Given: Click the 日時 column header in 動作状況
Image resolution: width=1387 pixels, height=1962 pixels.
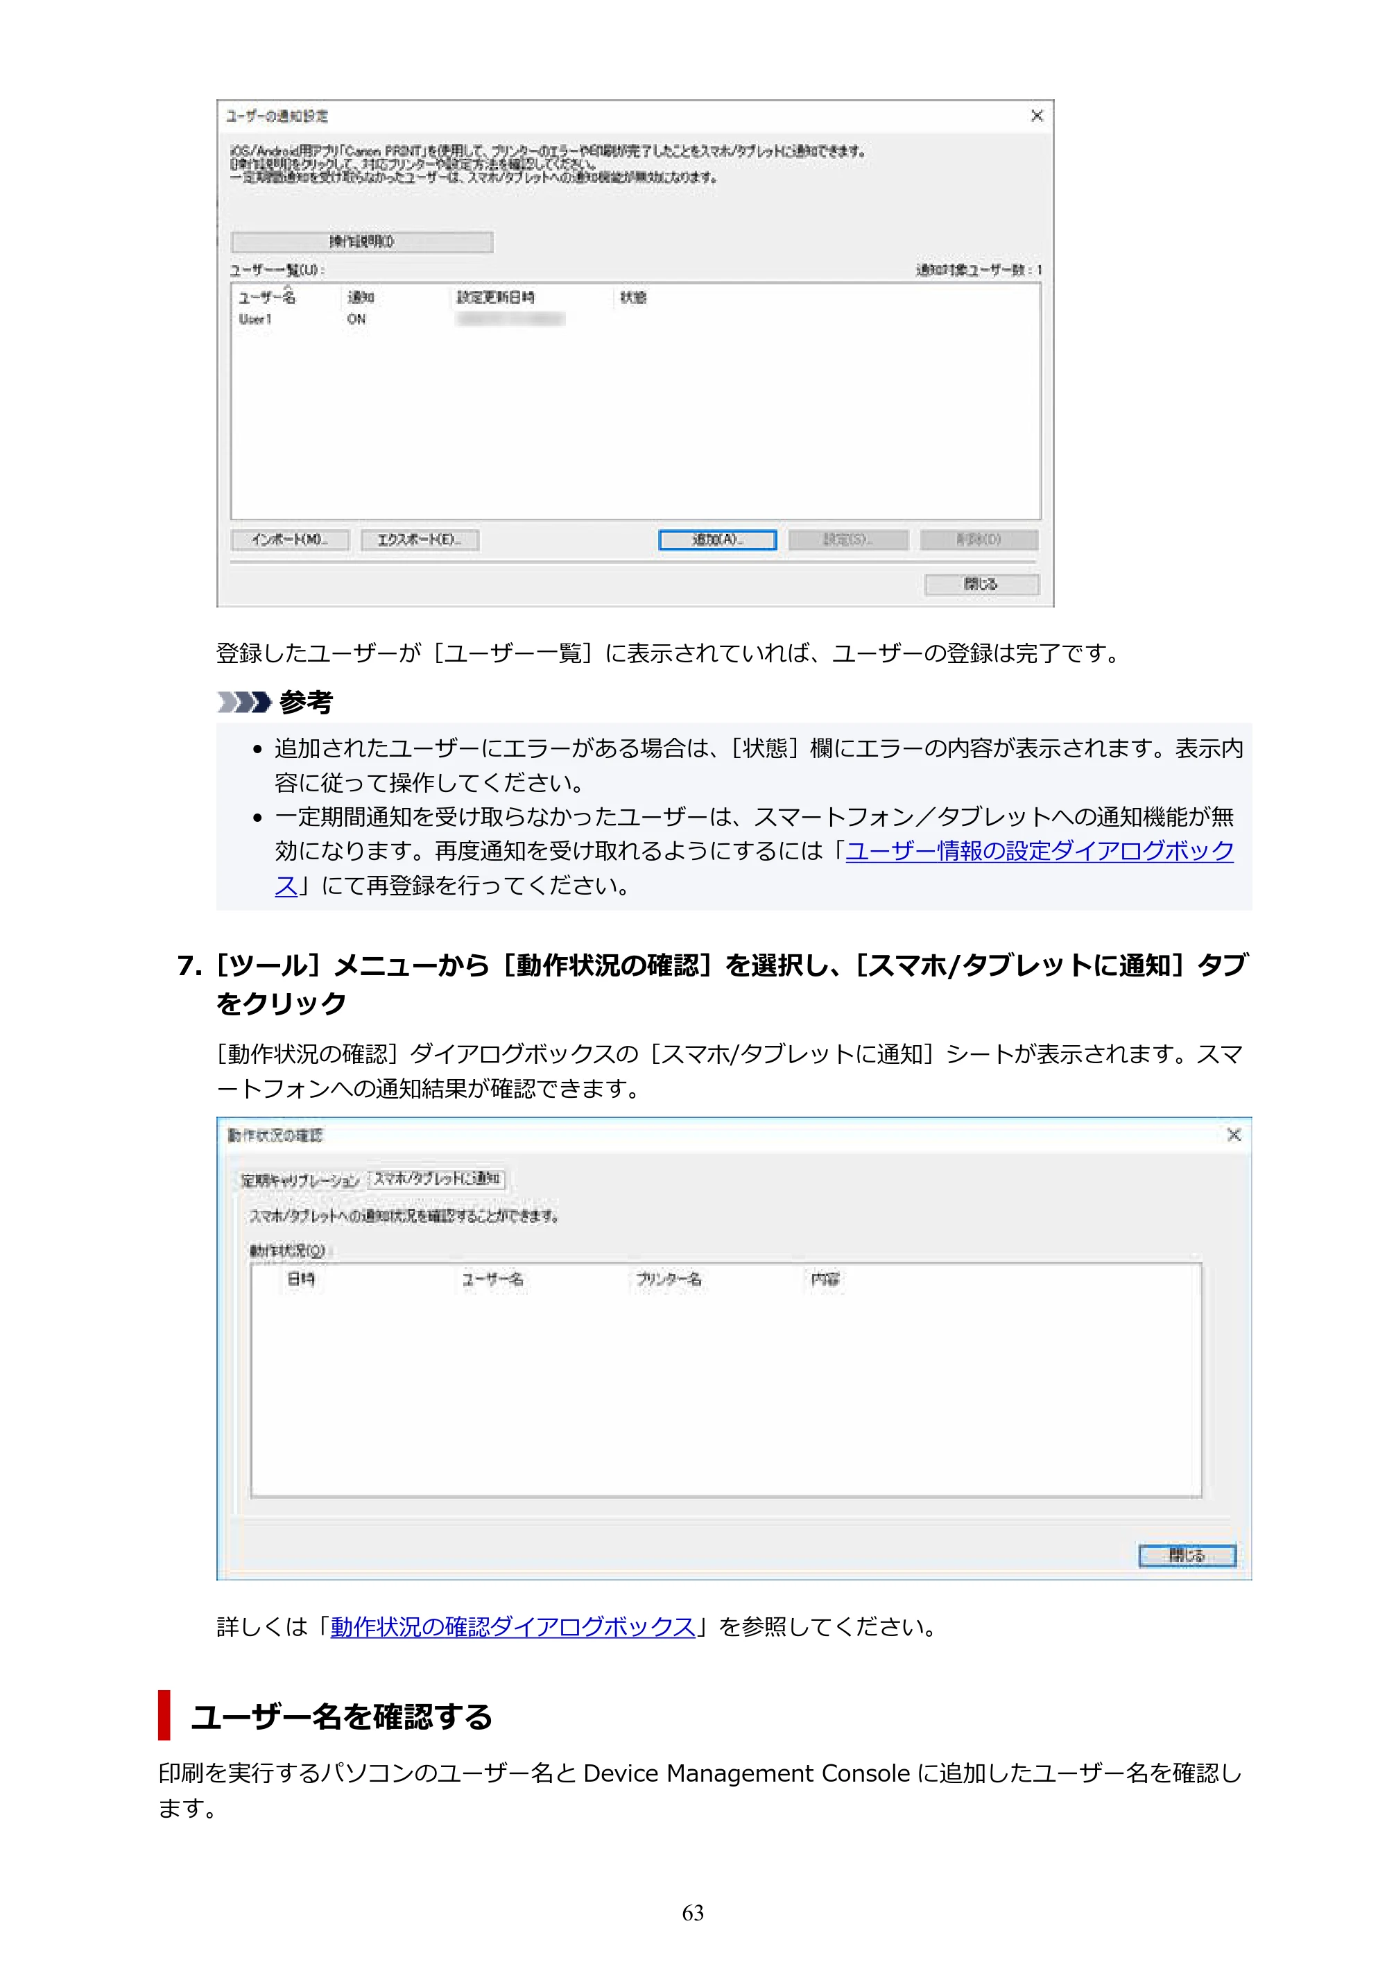Looking at the screenshot, I should [x=301, y=1280].
